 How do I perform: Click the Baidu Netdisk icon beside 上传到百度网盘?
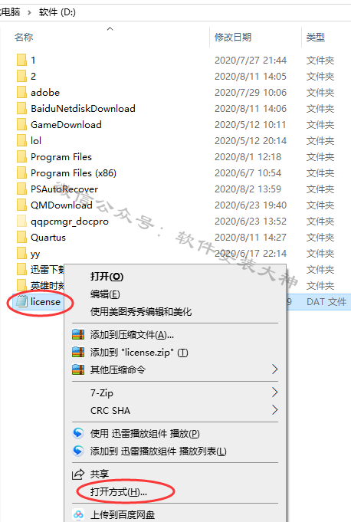78,514
